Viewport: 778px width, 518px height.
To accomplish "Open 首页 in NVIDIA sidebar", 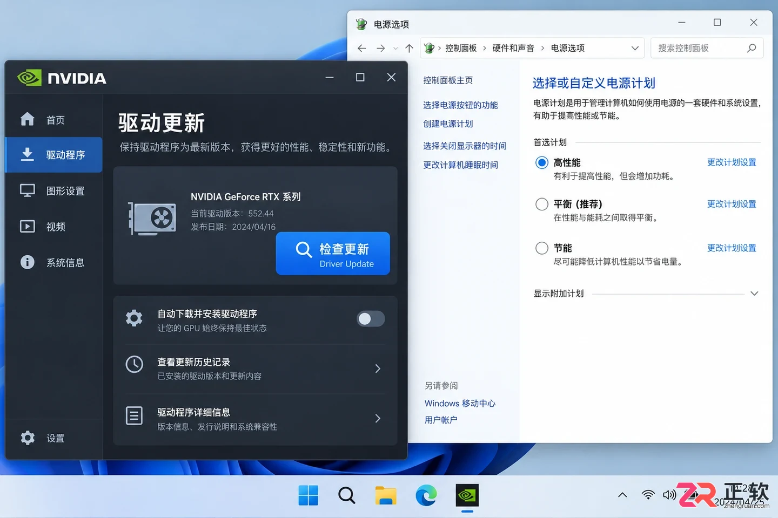I will (x=54, y=120).
